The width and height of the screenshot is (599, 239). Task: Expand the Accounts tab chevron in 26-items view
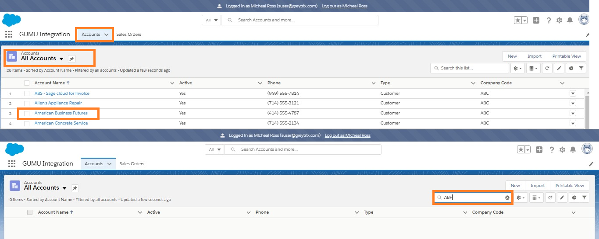(x=106, y=35)
